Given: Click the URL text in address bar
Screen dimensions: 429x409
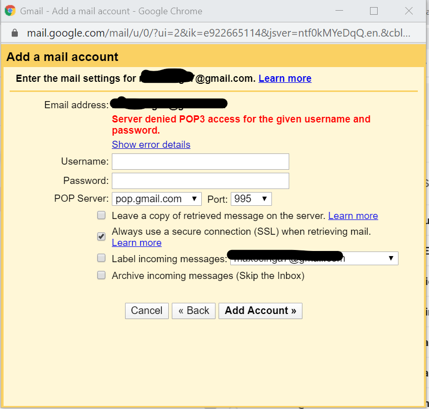Looking at the screenshot, I should 219,33.
